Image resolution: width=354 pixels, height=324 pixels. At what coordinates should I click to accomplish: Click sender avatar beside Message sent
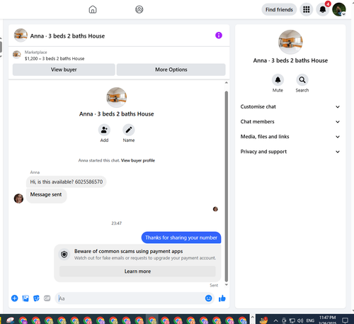tap(18, 199)
